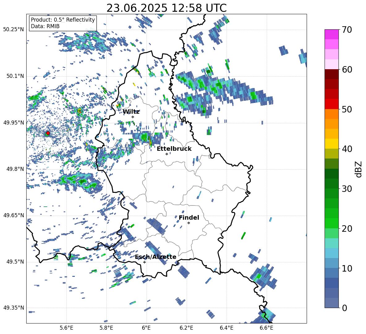
Task: Click the 49.35°N latitude label
Action: click(14, 308)
